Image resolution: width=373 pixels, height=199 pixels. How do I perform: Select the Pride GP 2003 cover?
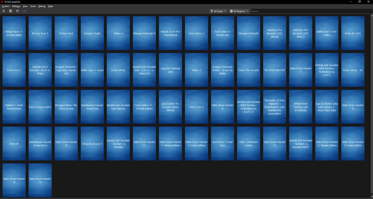click(353, 33)
